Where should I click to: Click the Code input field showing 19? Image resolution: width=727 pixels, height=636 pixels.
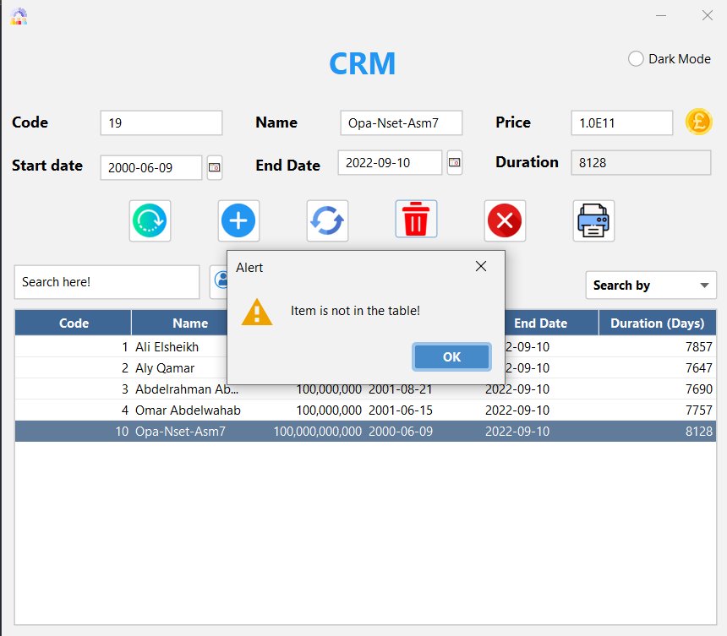161,122
